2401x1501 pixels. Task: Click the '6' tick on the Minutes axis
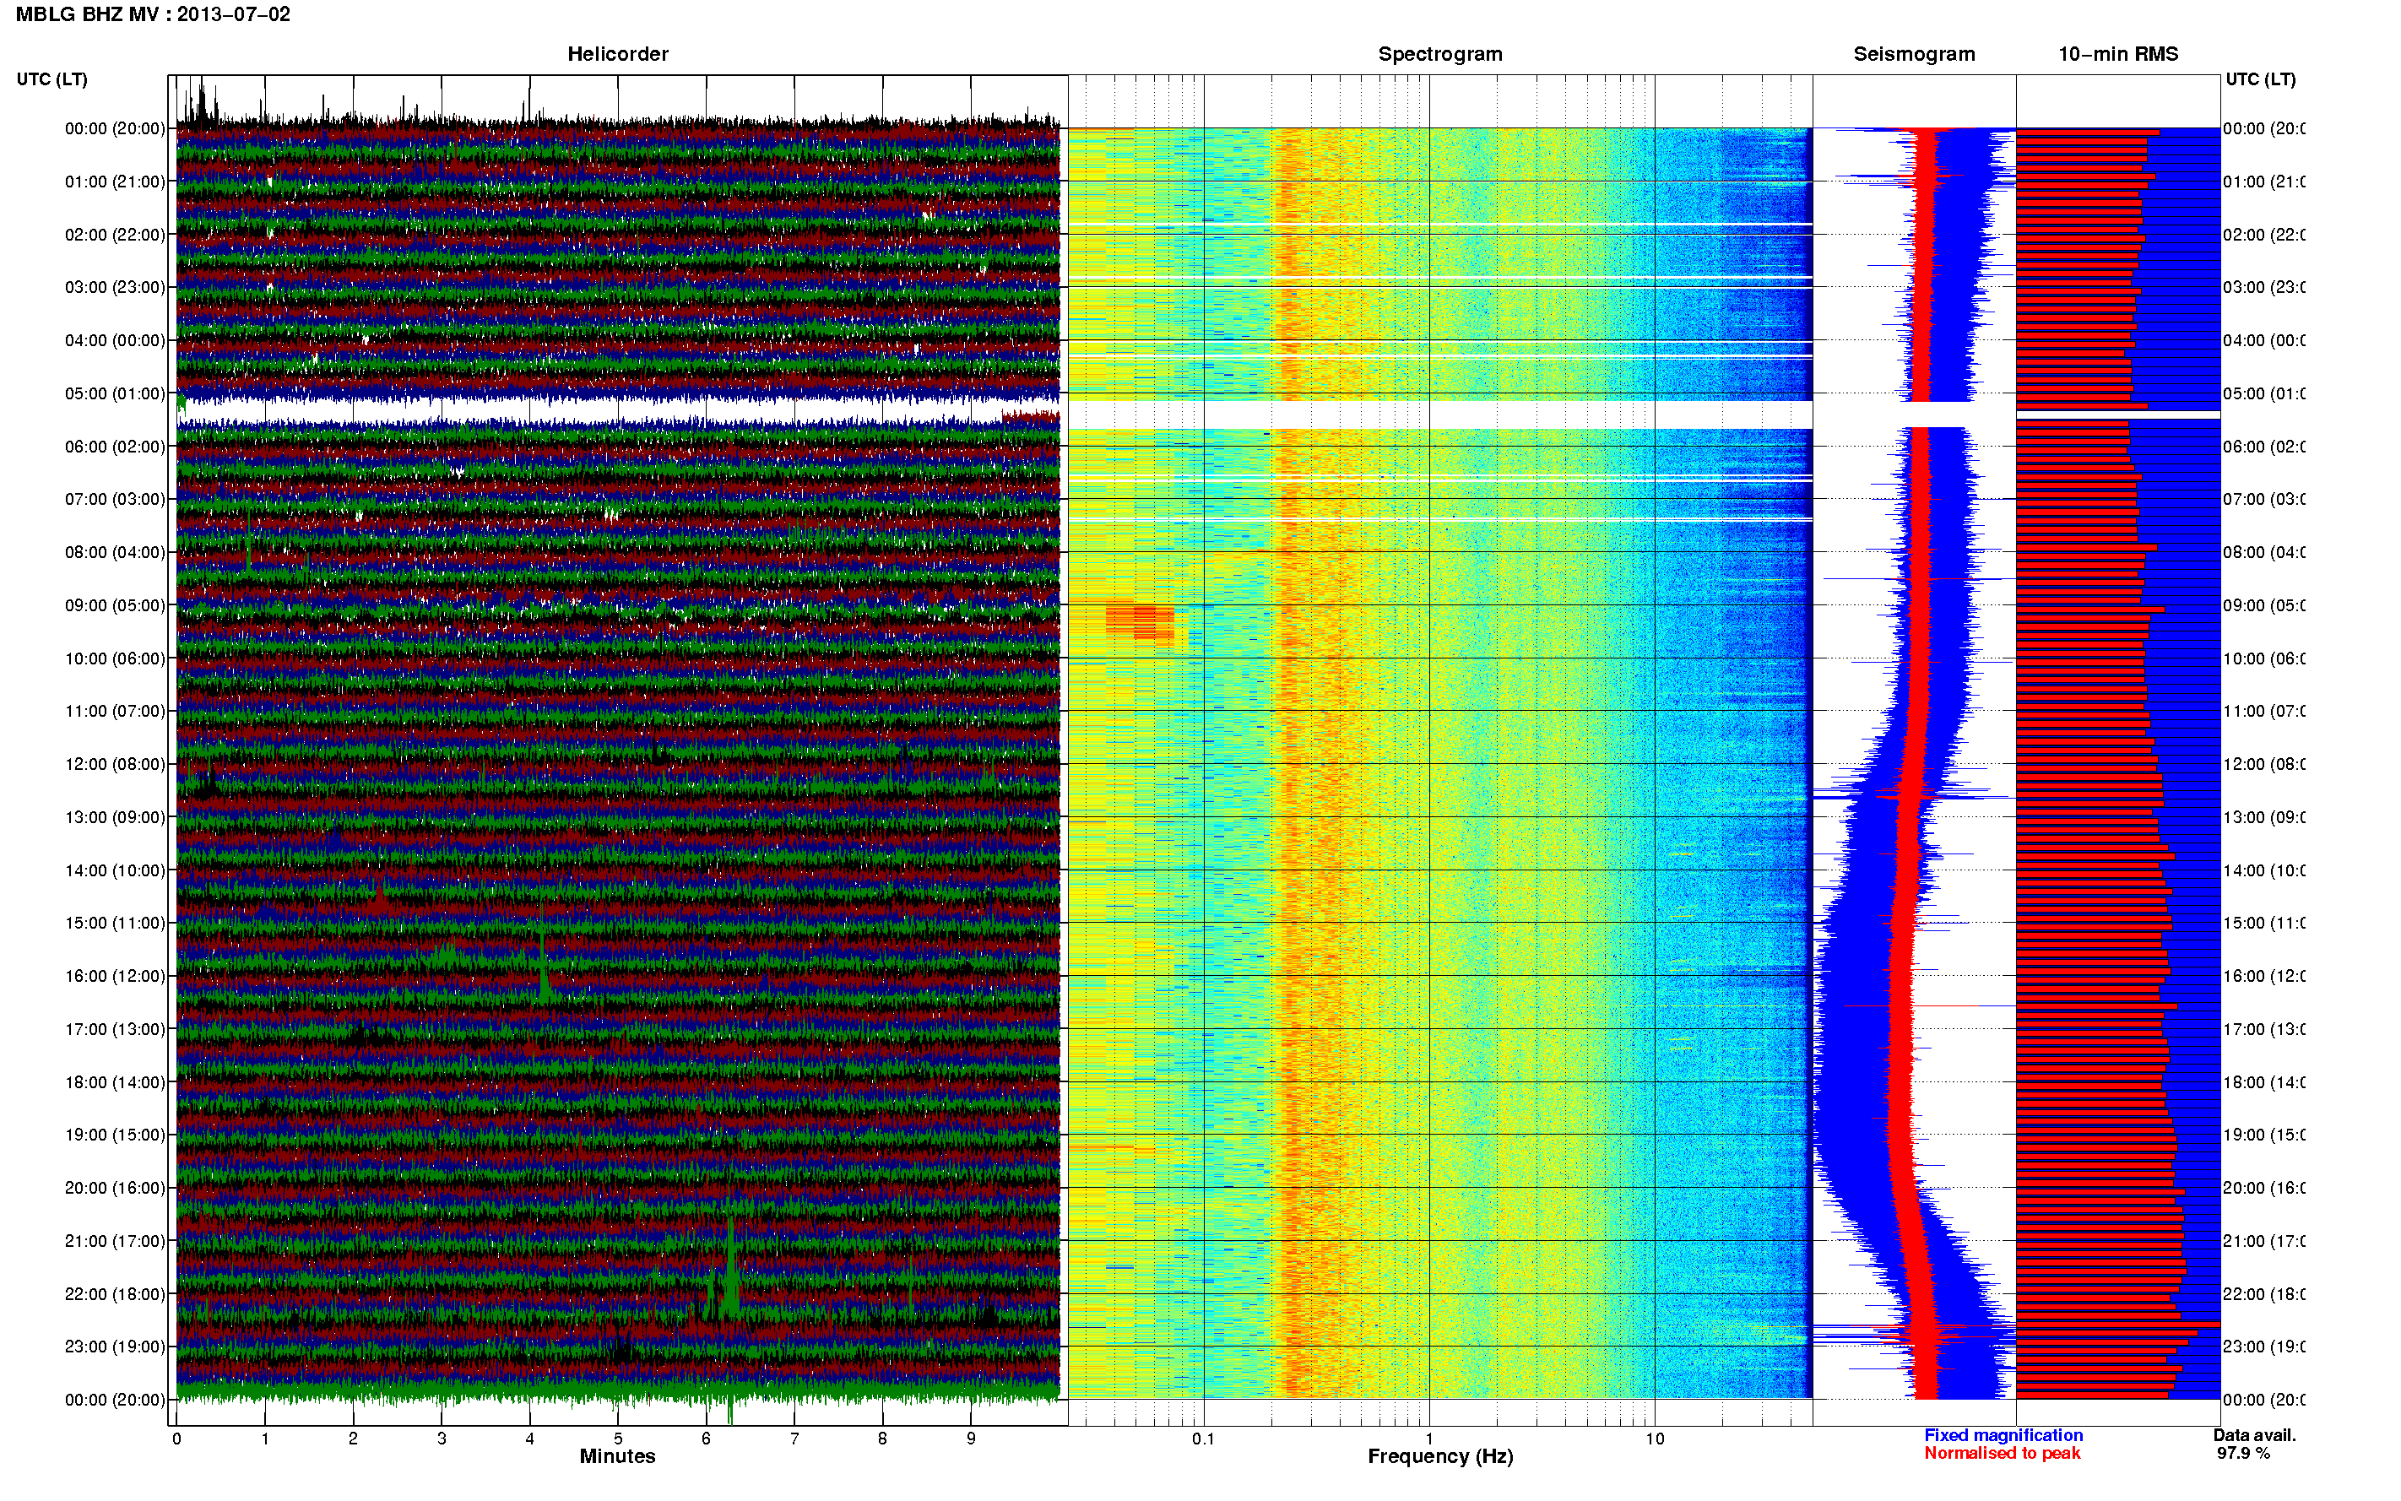[x=707, y=1439]
